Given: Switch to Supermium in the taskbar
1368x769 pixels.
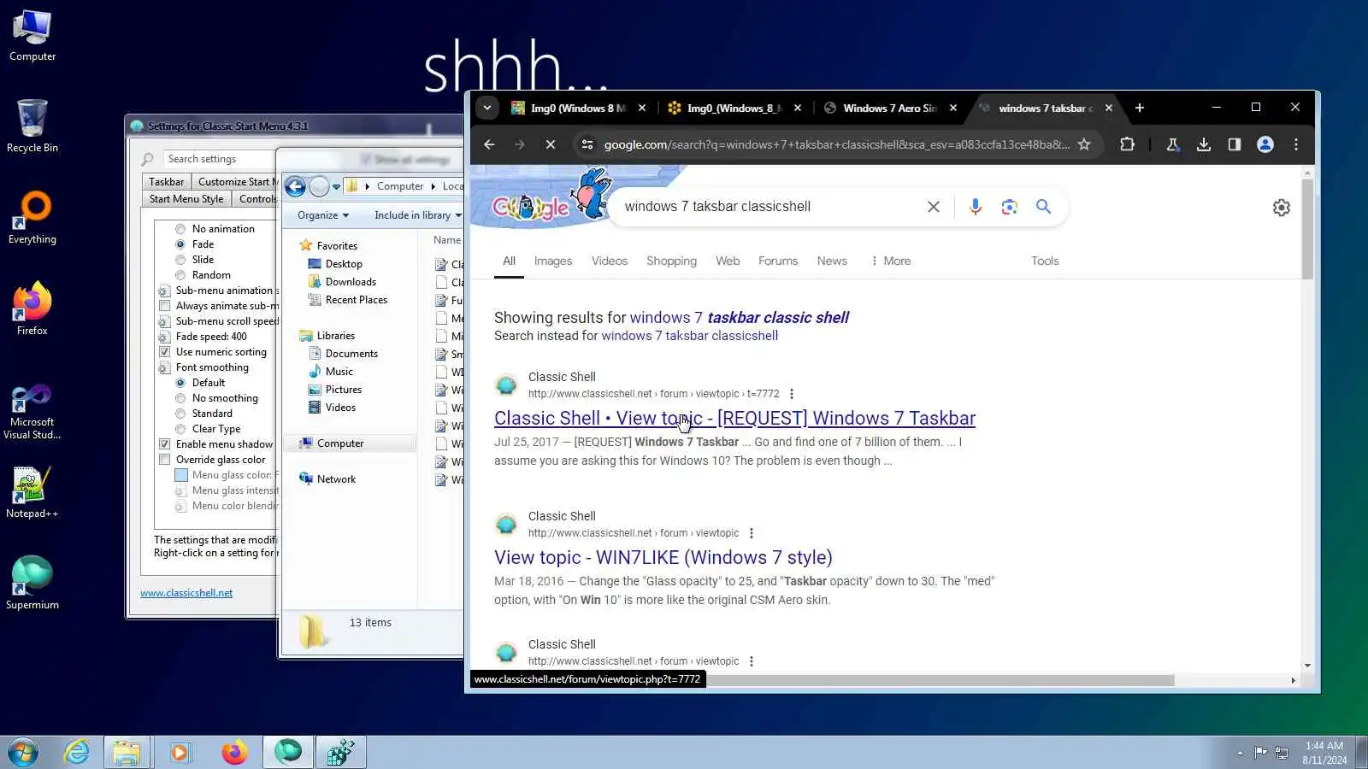Looking at the screenshot, I should [288, 753].
